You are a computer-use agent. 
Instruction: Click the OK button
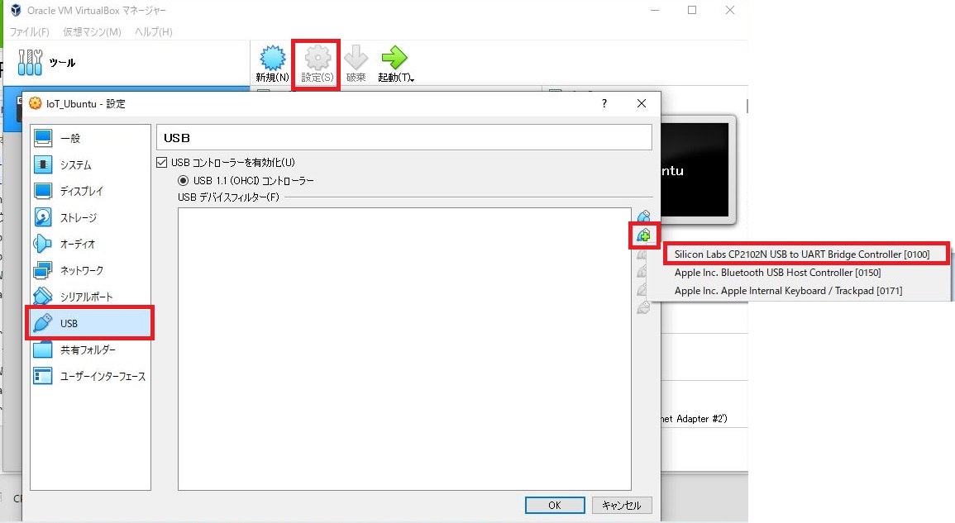click(x=555, y=506)
